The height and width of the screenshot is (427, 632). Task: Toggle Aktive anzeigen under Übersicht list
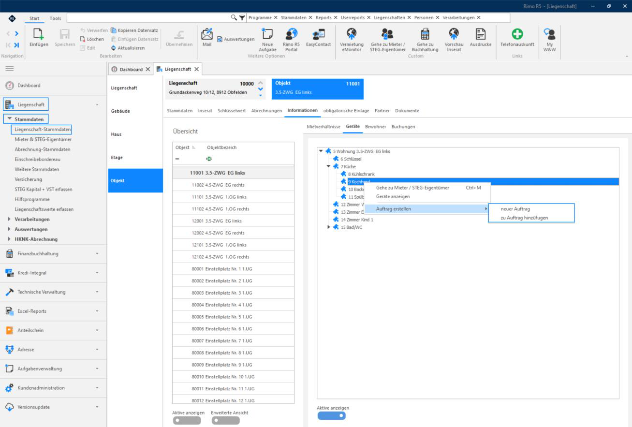pos(187,420)
